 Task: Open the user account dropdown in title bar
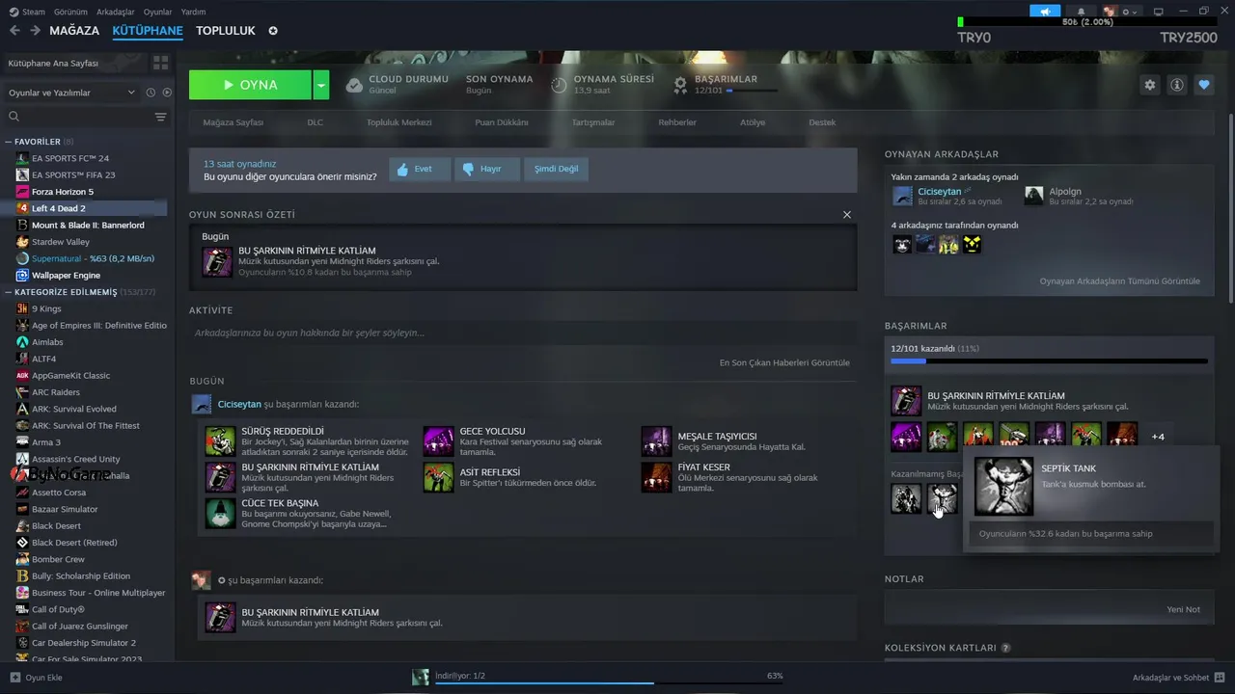(x=1121, y=12)
